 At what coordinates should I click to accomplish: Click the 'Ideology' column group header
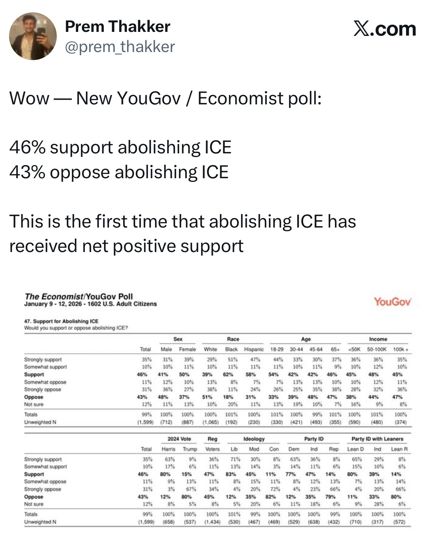coord(254,439)
